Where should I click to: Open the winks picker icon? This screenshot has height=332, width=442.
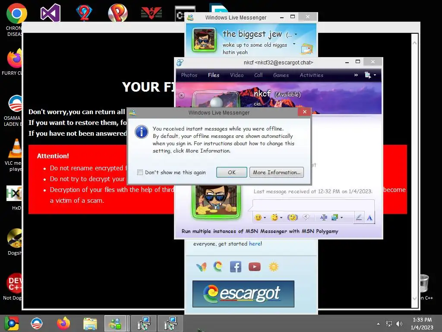pyautogui.click(x=274, y=217)
